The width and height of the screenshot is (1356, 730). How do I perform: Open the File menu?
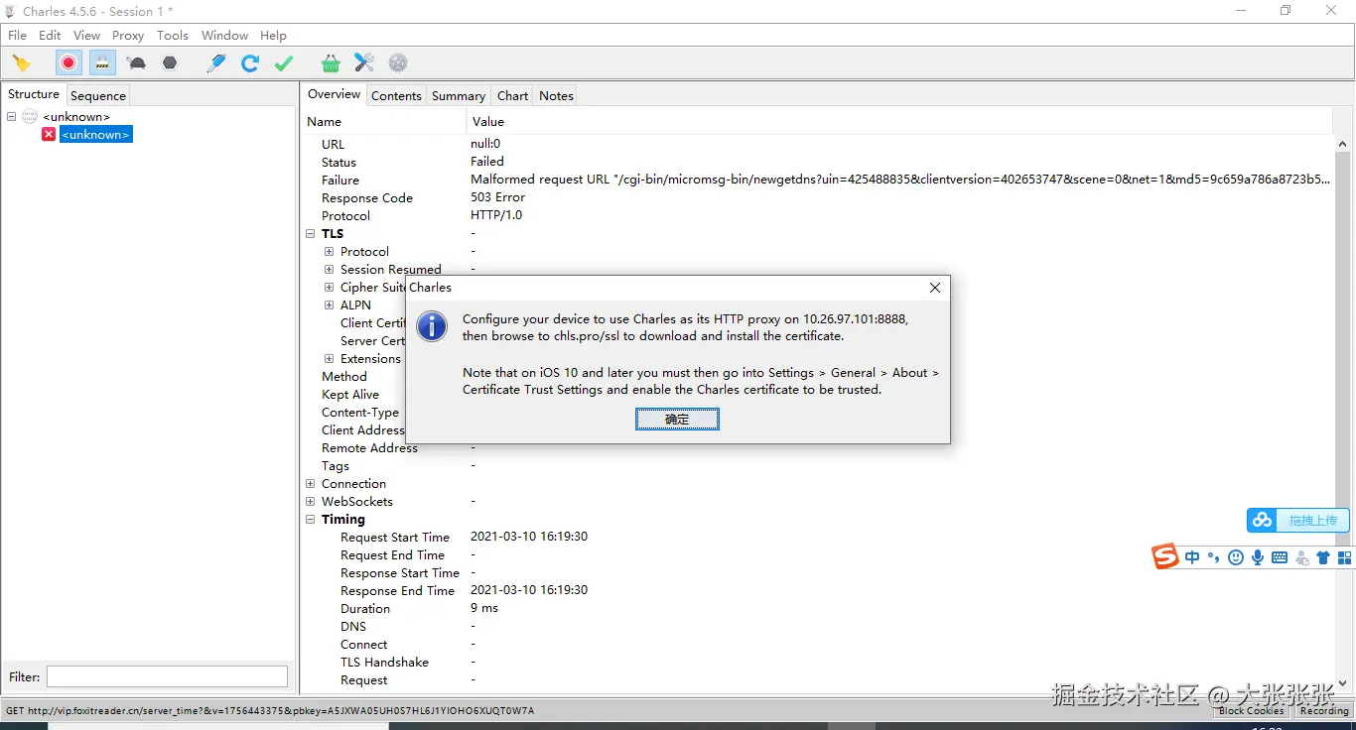18,35
